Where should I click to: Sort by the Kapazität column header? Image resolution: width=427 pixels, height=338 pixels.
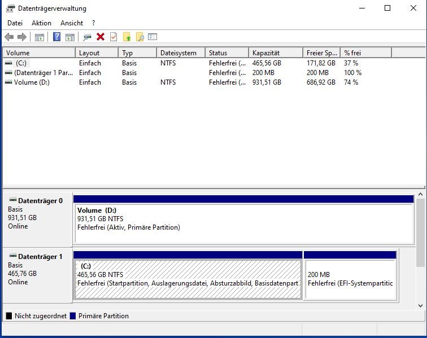click(x=276, y=53)
